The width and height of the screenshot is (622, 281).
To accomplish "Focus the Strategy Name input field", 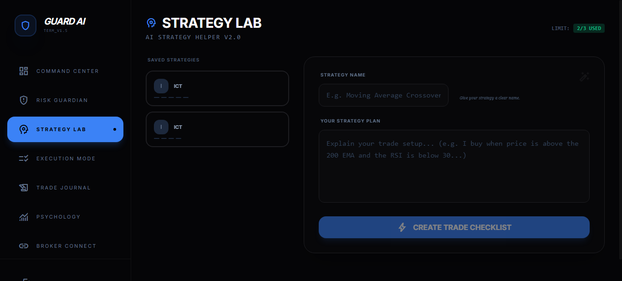I will click(x=383, y=95).
